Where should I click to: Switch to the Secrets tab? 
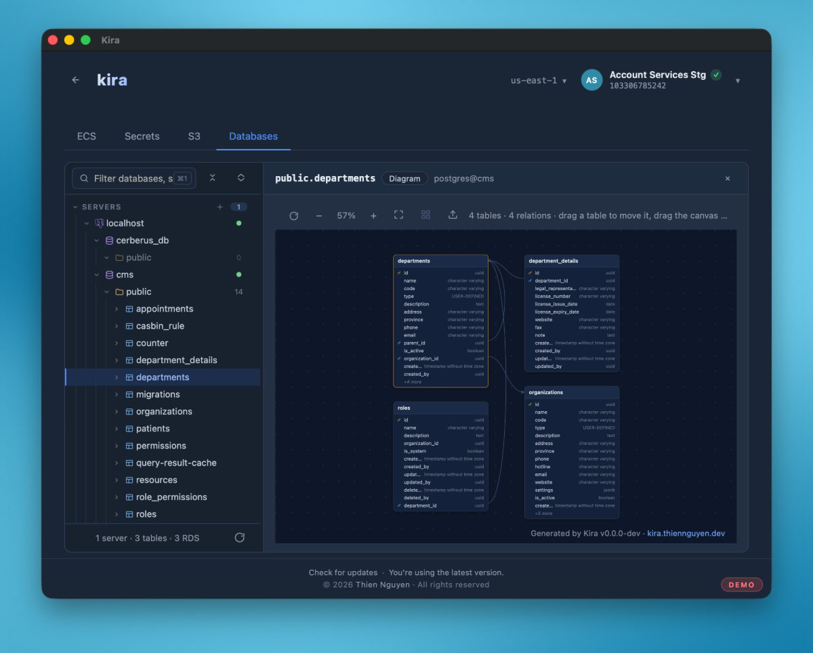[x=142, y=136]
